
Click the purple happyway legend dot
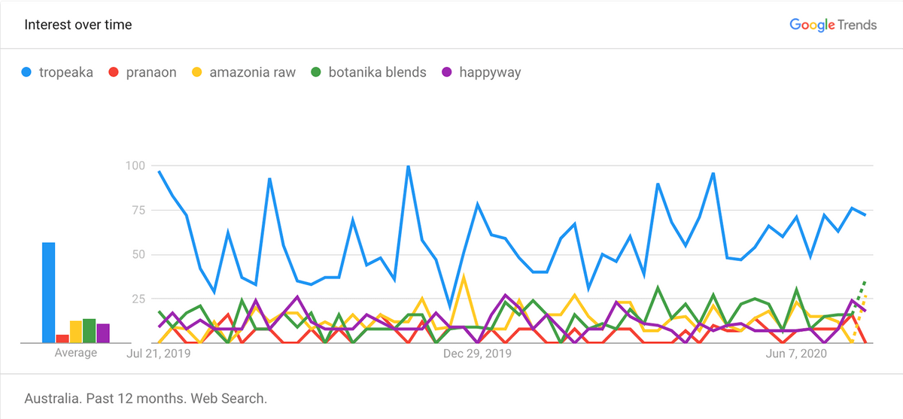click(x=445, y=73)
